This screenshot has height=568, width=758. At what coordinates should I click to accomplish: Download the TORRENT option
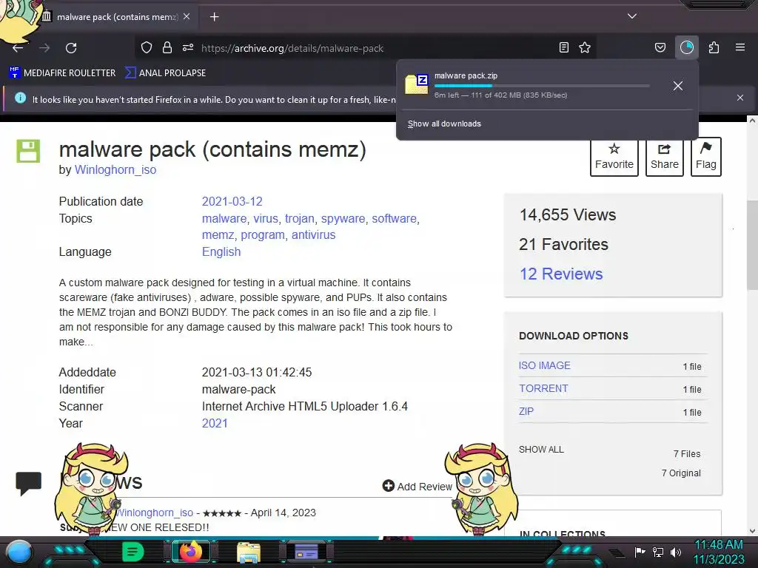click(x=543, y=388)
